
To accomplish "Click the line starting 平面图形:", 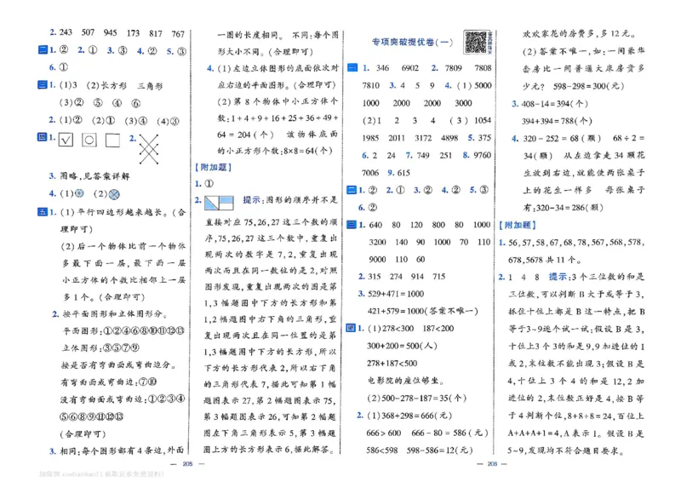I will [x=123, y=331].
